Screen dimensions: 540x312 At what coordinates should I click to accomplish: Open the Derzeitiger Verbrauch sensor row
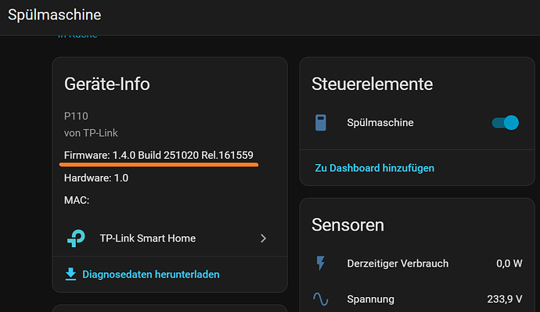pyautogui.click(x=417, y=264)
